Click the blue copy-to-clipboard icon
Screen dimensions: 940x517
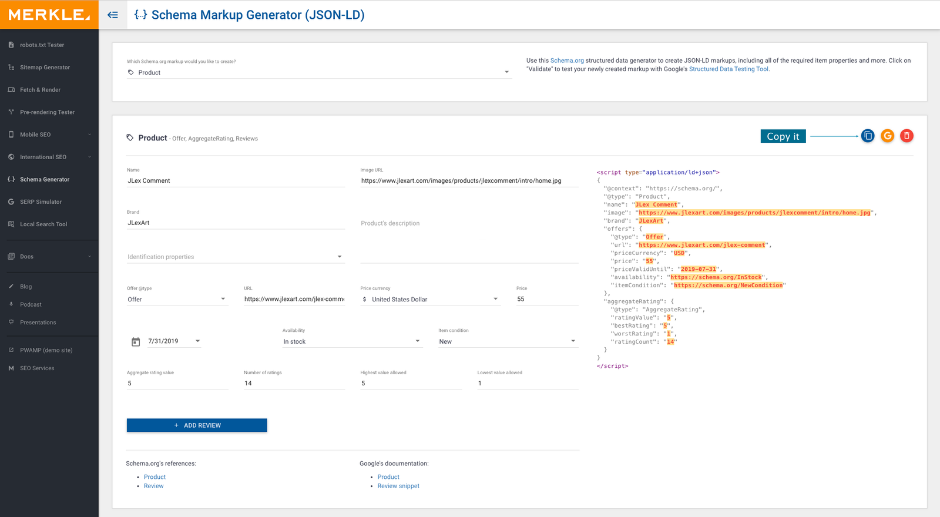pos(868,136)
